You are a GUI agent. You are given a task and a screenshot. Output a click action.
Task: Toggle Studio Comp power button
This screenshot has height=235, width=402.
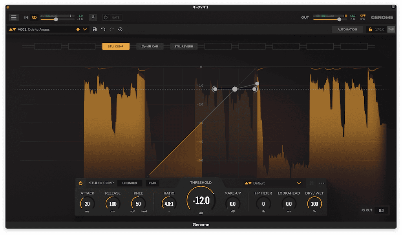pos(80,183)
